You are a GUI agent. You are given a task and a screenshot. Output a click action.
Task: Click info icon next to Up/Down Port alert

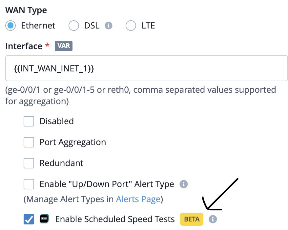[x=184, y=184]
